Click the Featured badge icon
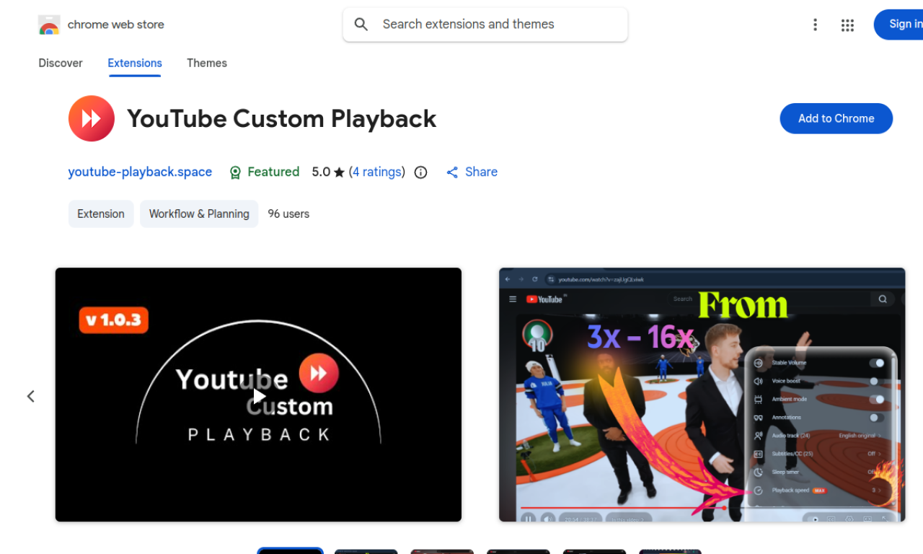 pos(235,172)
